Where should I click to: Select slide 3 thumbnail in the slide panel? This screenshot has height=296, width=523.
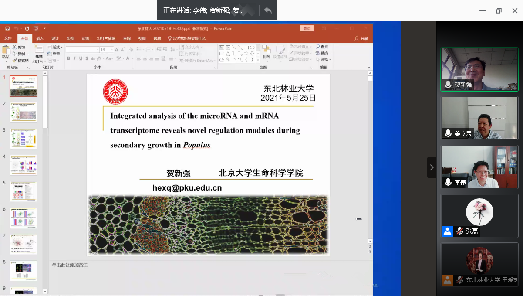pos(24,139)
